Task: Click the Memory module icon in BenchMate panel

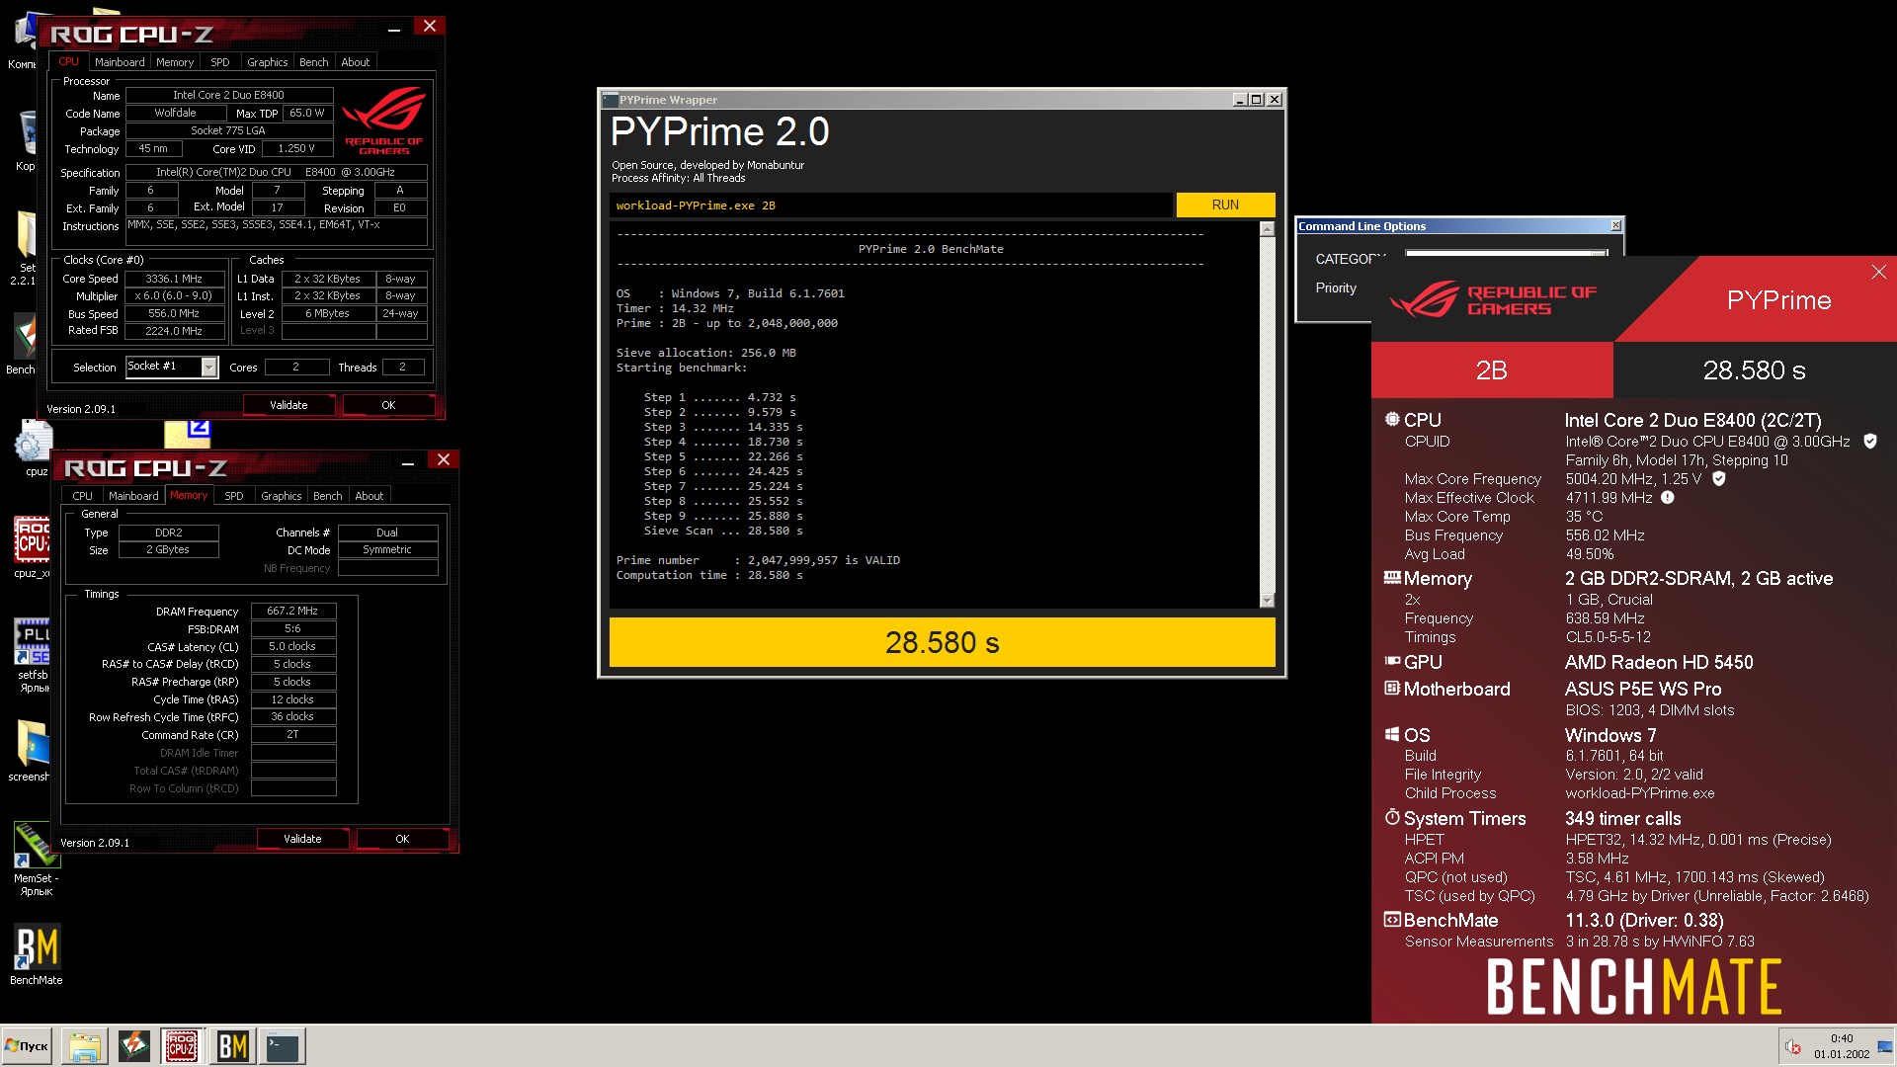Action: (x=1392, y=577)
